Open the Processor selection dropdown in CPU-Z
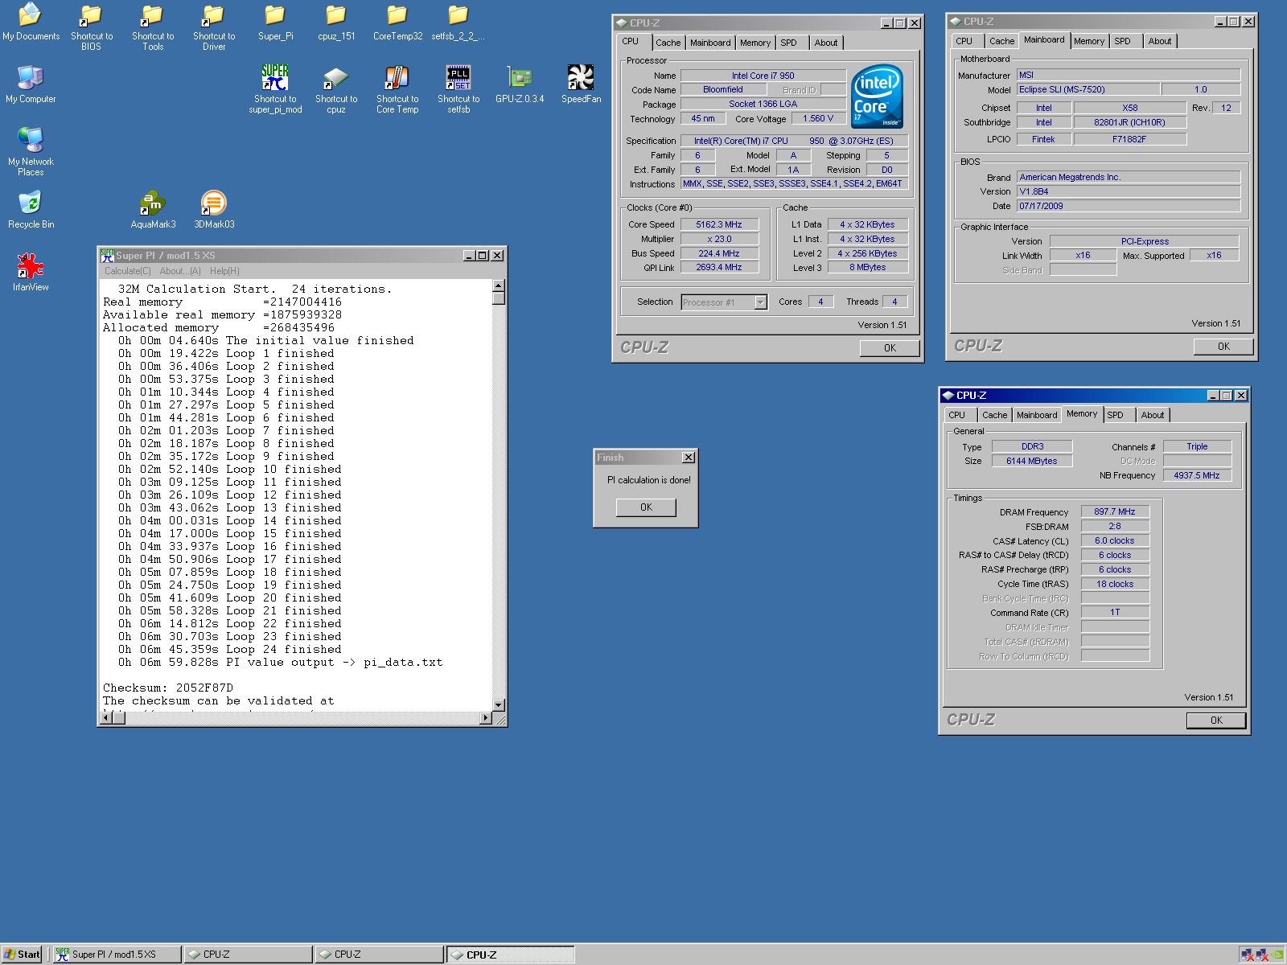Image resolution: width=1287 pixels, height=965 pixels. click(760, 302)
